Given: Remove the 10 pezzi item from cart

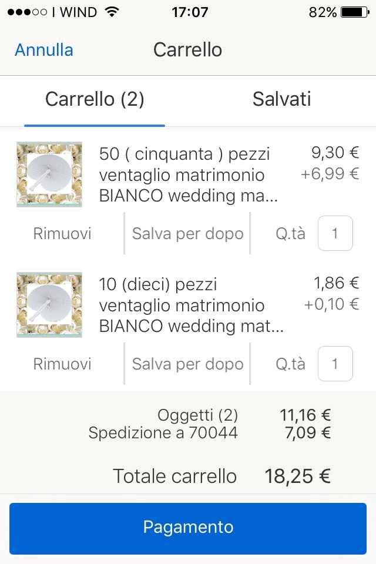Looking at the screenshot, I should click(62, 364).
